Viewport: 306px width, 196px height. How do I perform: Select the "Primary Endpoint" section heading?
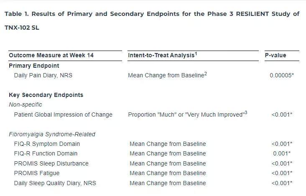click(x=34, y=66)
